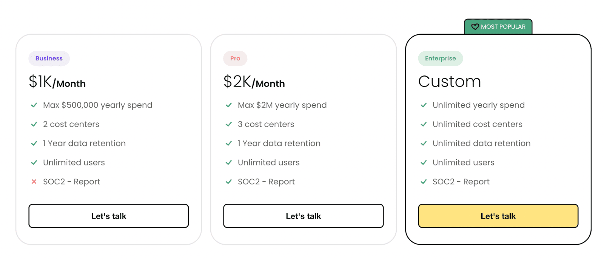This screenshot has width=604, height=259.
Task: Click checkmark beside 3 cost centers
Action: click(229, 124)
